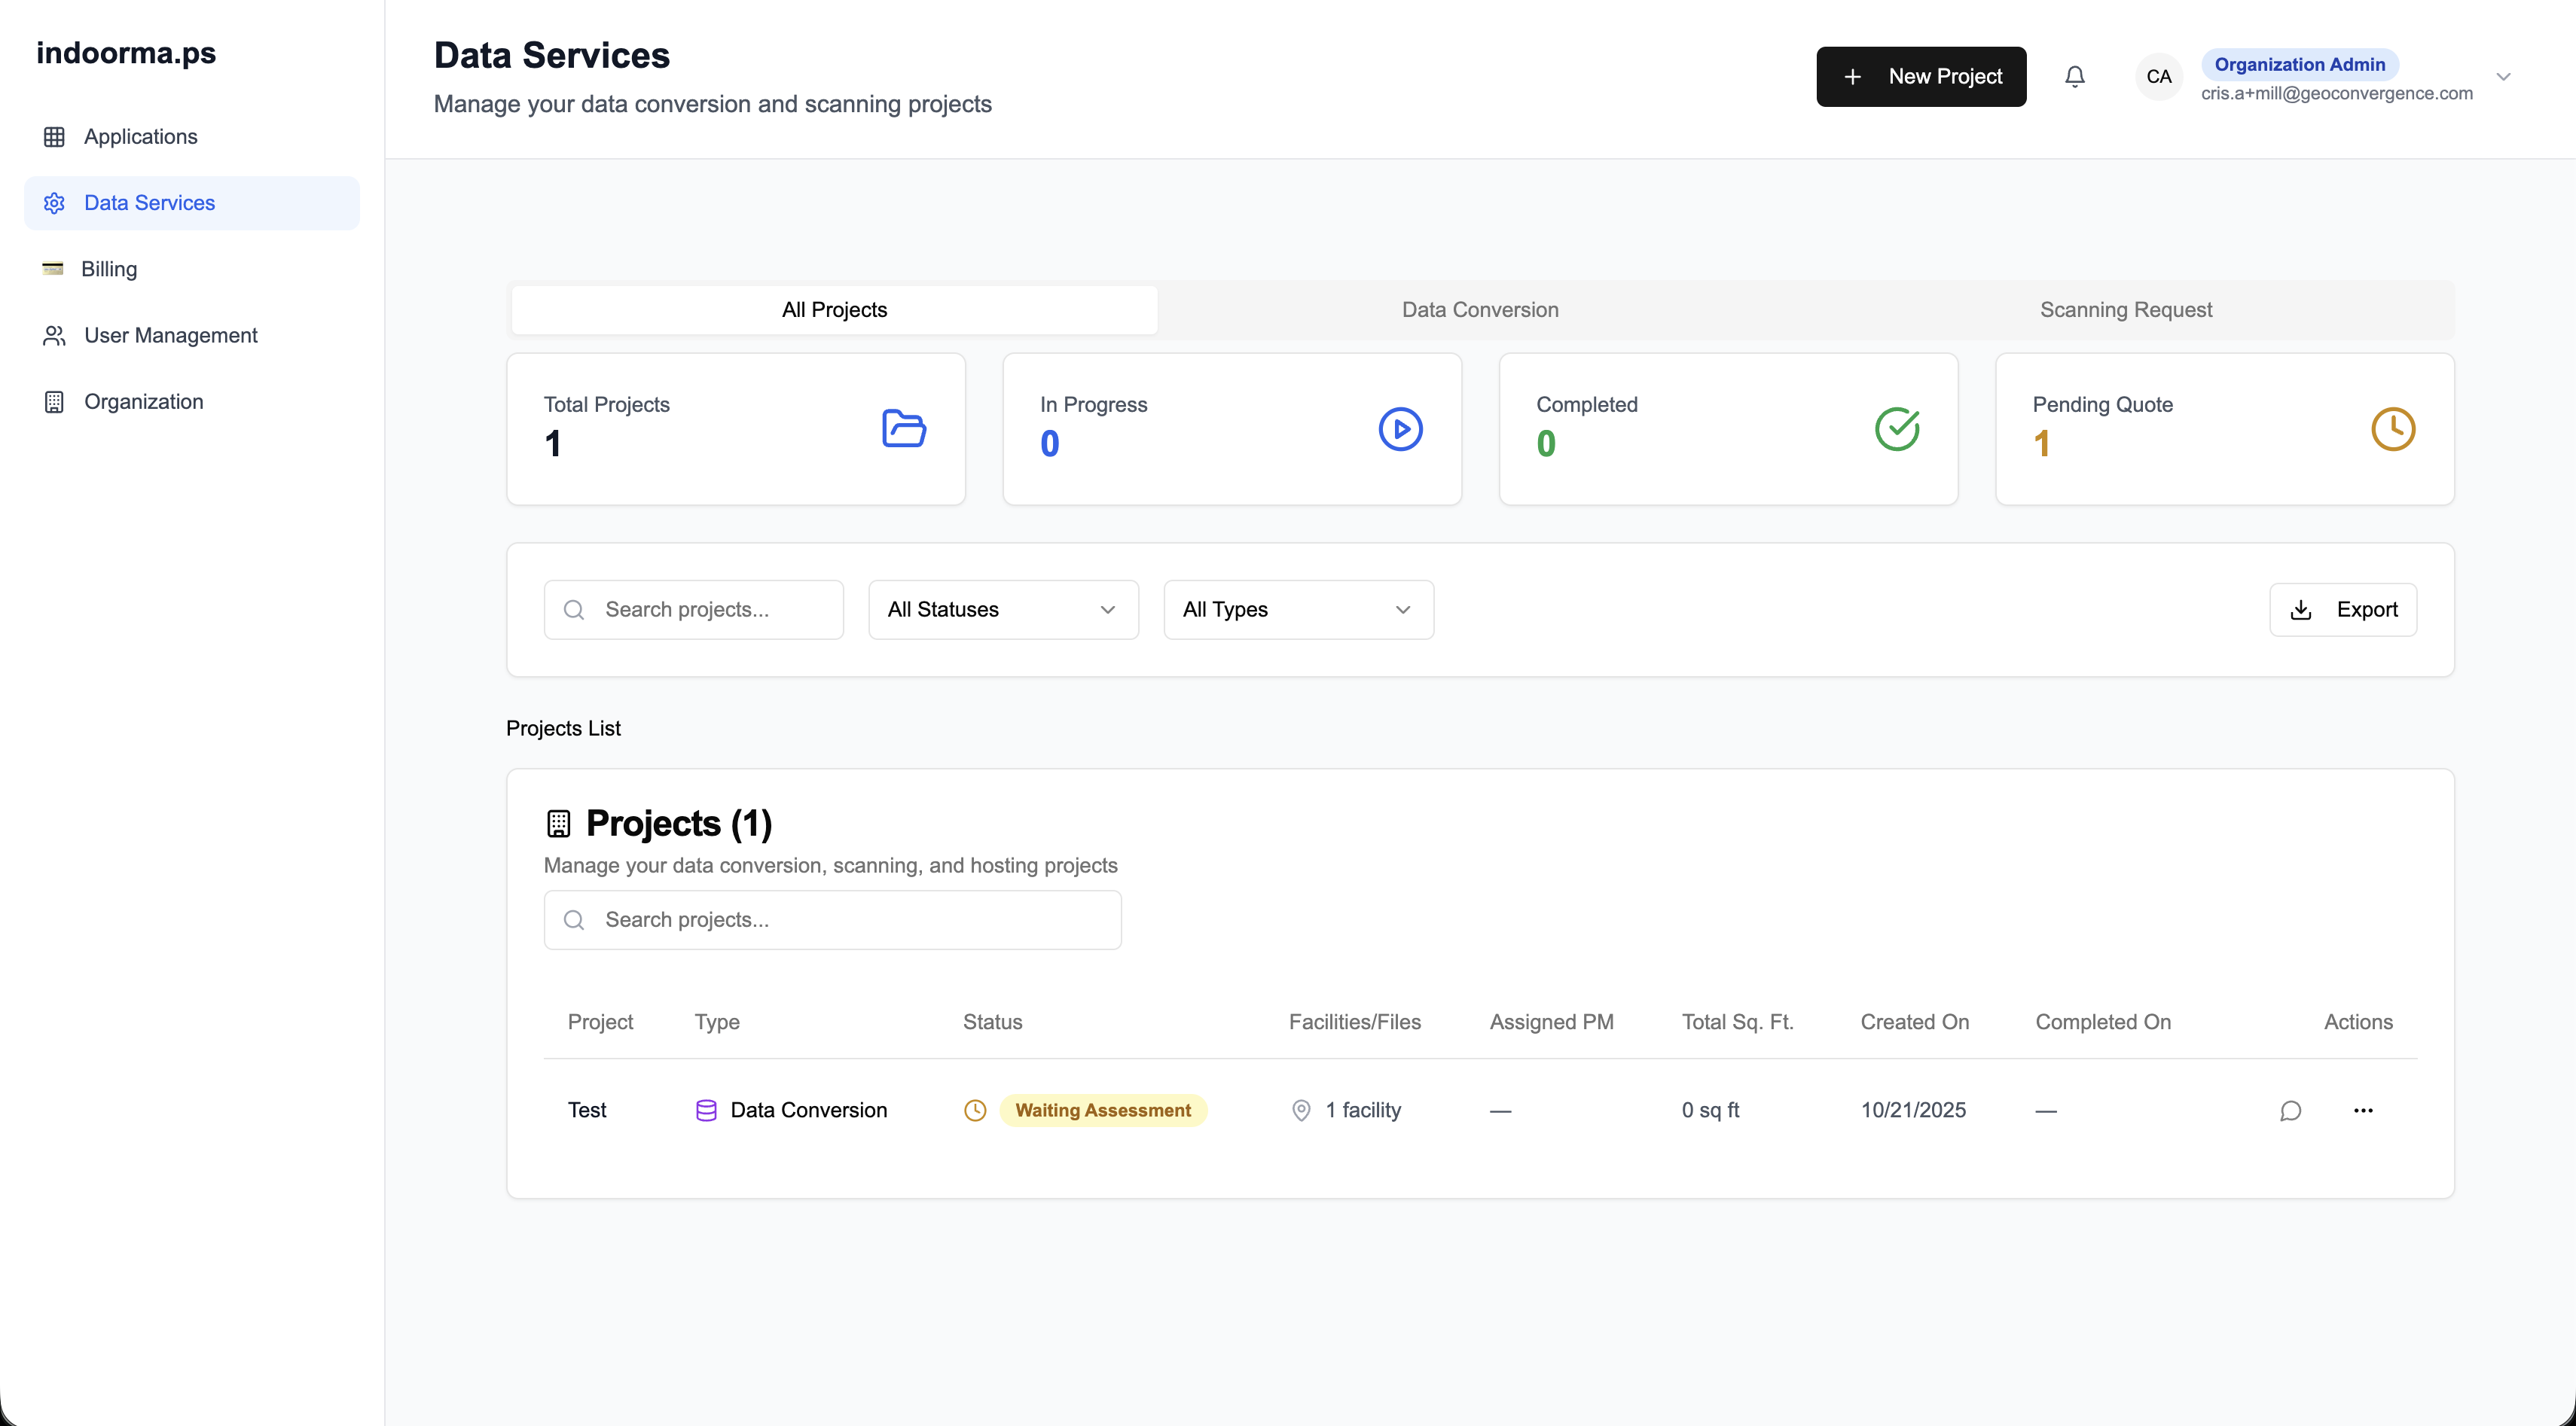
Task: Click the Billing card icon
Action: point(53,268)
